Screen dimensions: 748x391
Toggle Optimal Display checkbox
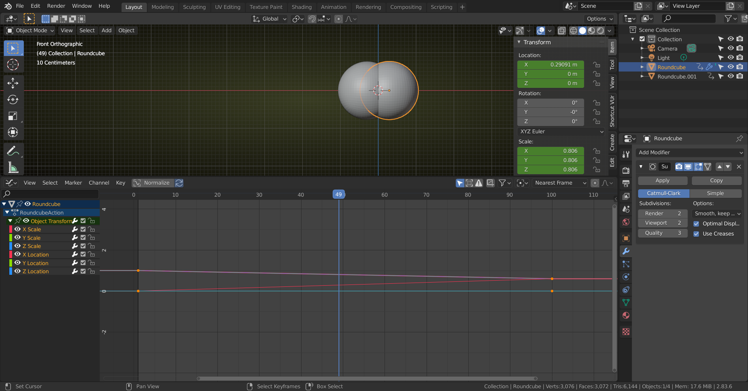(696, 224)
